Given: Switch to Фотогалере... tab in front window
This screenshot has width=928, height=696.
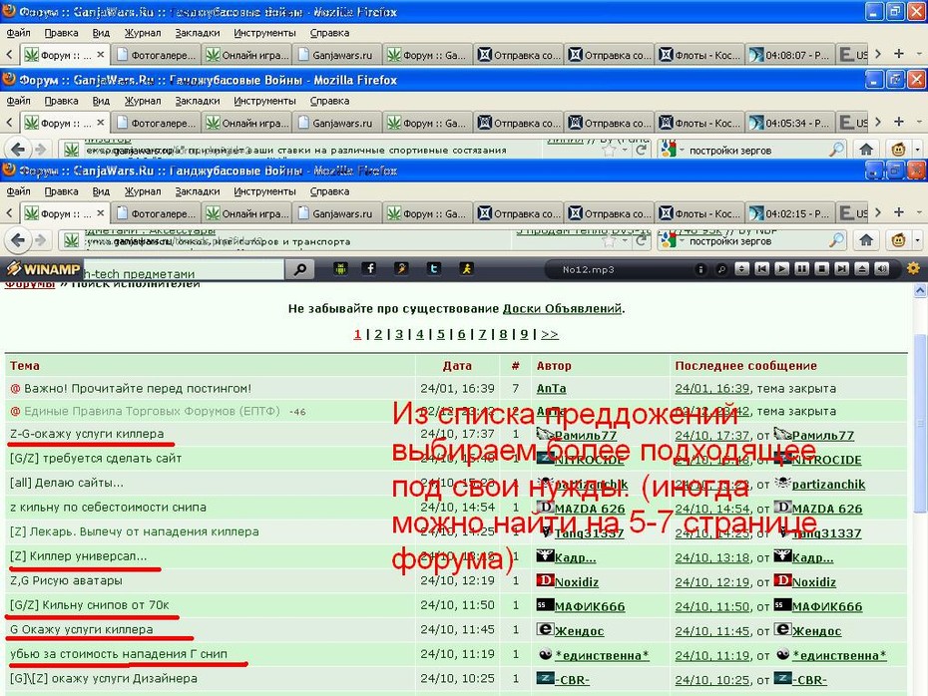Looking at the screenshot, I should point(156,213).
